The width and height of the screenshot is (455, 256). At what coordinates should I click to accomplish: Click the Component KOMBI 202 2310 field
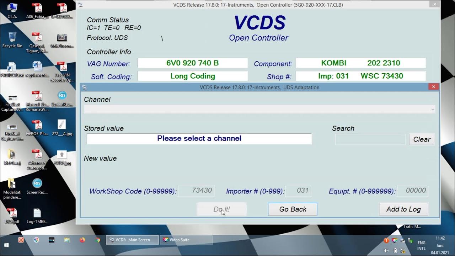tap(361, 63)
